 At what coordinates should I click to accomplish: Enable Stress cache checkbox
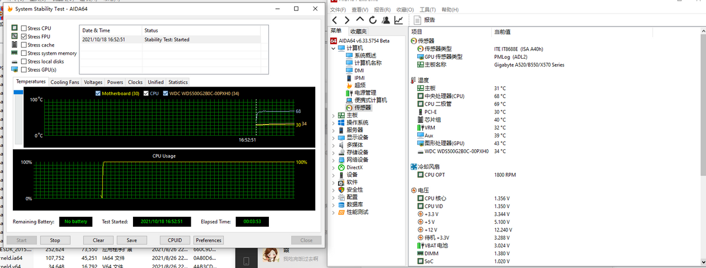[24, 45]
